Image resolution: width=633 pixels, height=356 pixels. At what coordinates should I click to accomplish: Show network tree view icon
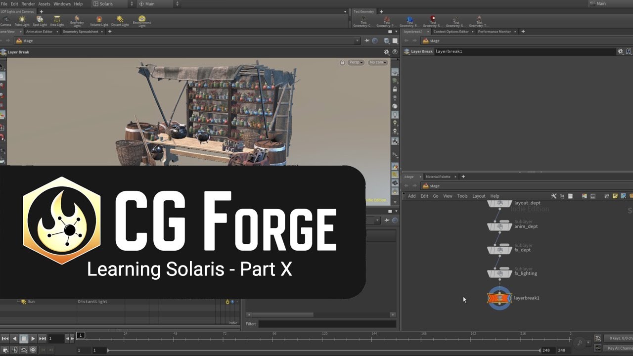point(562,196)
